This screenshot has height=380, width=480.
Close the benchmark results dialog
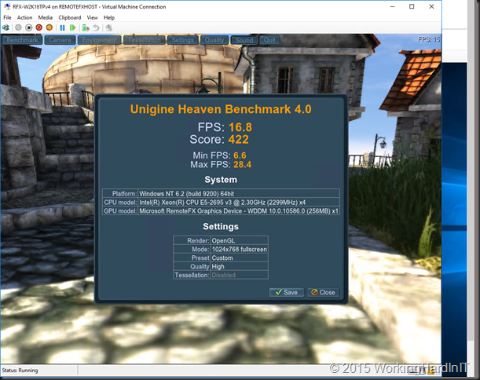click(323, 292)
